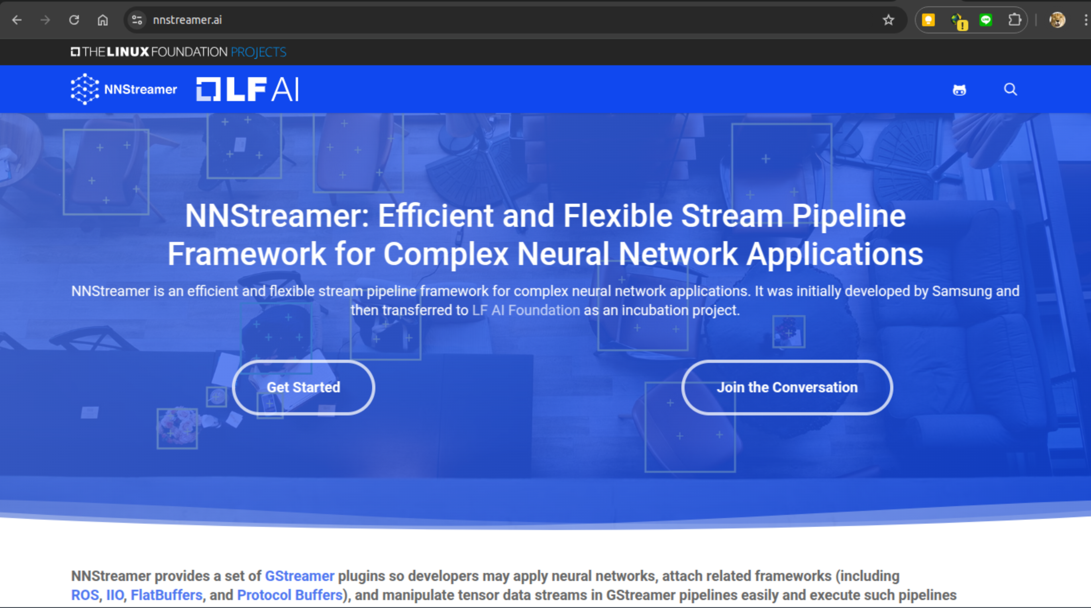The height and width of the screenshot is (608, 1091).
Task: Open the GitHub cat icon
Action: pyautogui.click(x=959, y=90)
